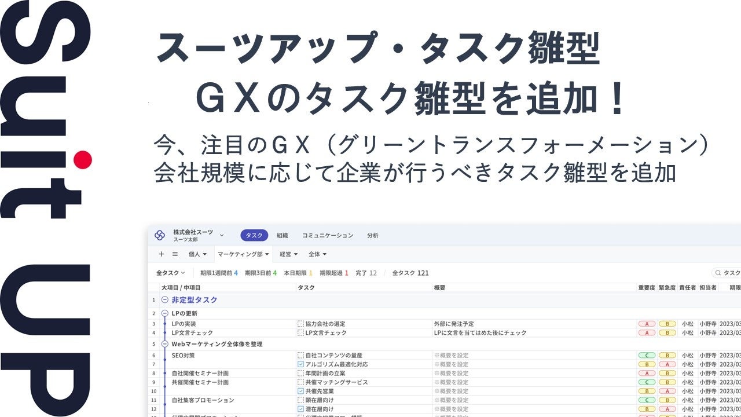
Task: Open the 経営 tab dropdown arrow
Action: click(x=296, y=254)
